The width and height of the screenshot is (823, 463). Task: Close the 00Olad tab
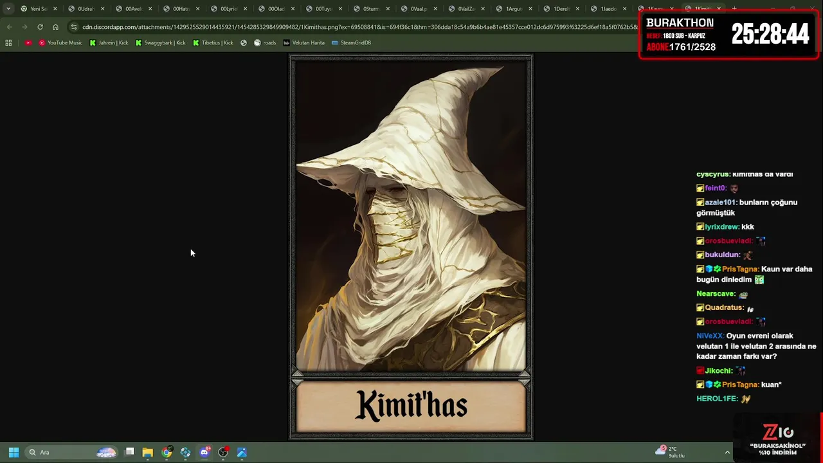point(293,9)
